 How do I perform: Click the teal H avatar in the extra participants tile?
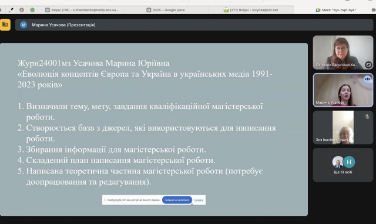[349, 162]
